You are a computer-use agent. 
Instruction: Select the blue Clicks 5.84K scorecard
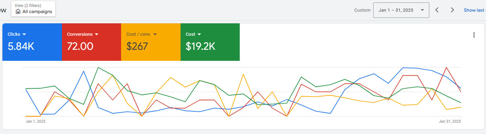(32, 42)
